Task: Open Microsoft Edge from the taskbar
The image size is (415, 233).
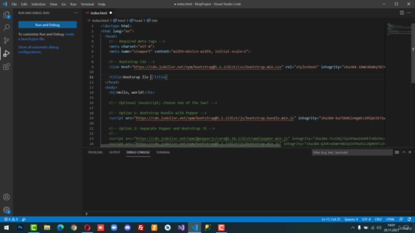Action: point(60,227)
